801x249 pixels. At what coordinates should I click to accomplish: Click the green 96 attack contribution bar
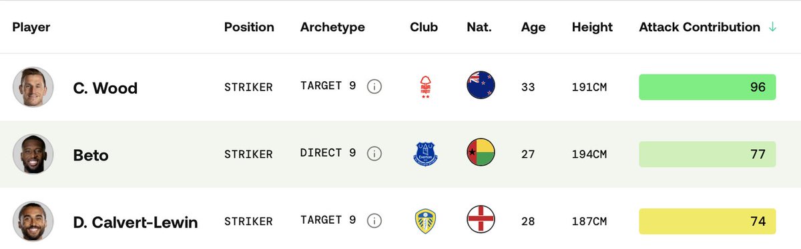[x=708, y=87]
